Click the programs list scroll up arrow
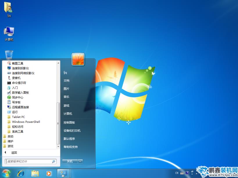This screenshot has width=238, height=178. click(x=58, y=63)
